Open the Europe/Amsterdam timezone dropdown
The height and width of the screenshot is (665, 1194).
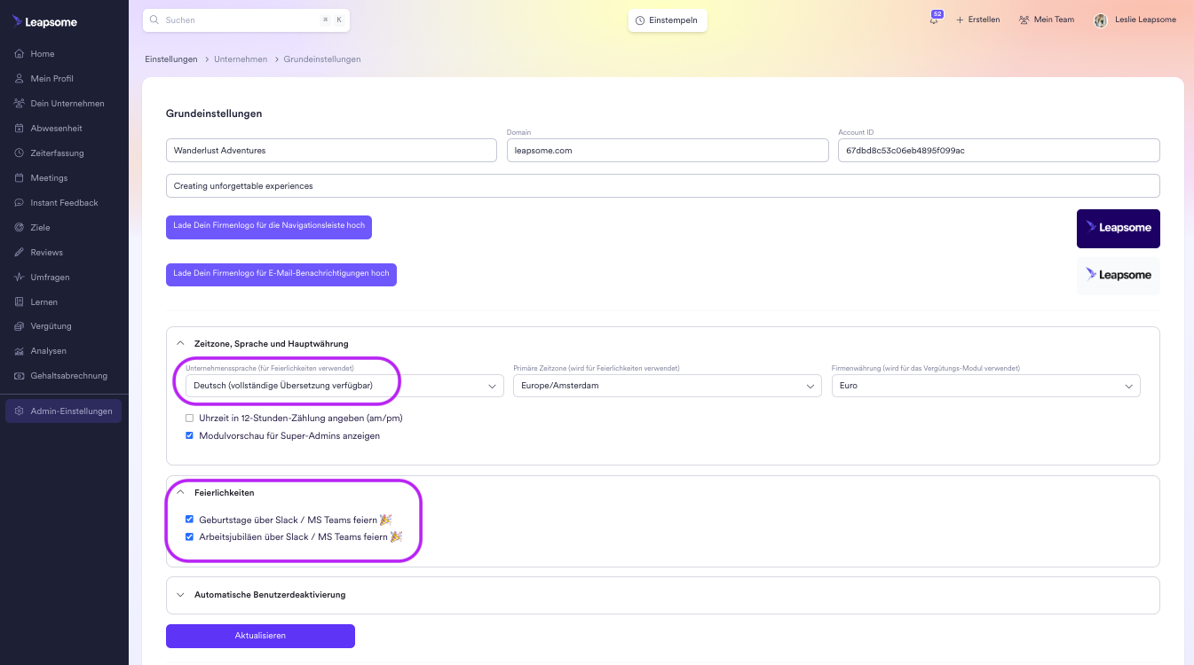667,386
